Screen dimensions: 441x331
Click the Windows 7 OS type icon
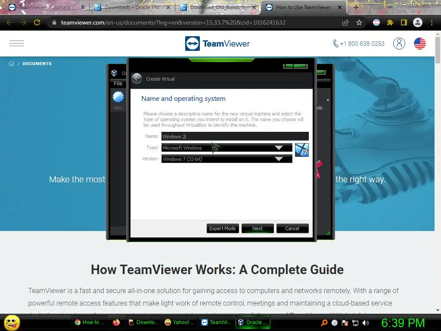(302, 150)
